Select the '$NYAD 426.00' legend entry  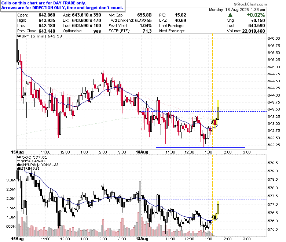point(33,161)
